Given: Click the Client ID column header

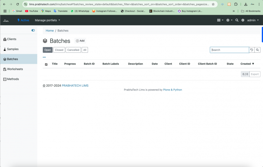Looking at the screenshot, I should [x=184, y=64].
